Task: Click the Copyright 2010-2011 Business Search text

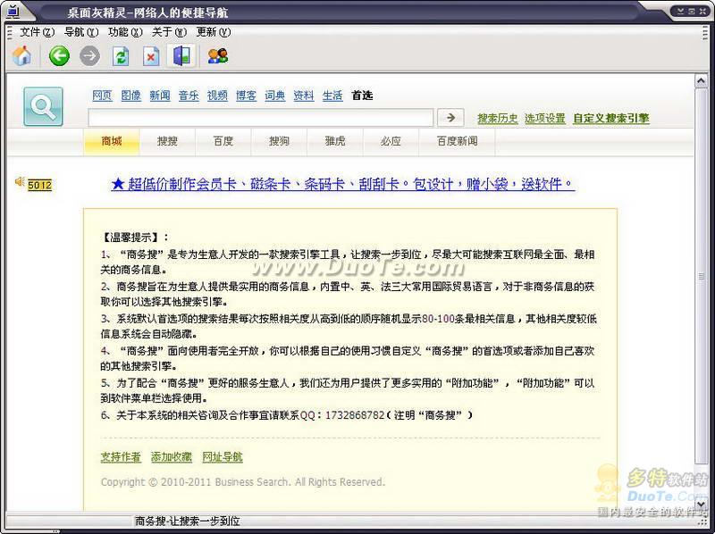Action: click(x=243, y=482)
